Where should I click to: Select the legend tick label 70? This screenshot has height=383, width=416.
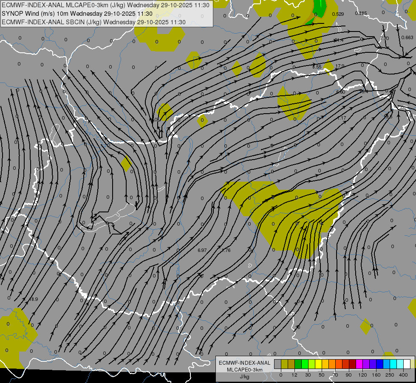(335, 375)
